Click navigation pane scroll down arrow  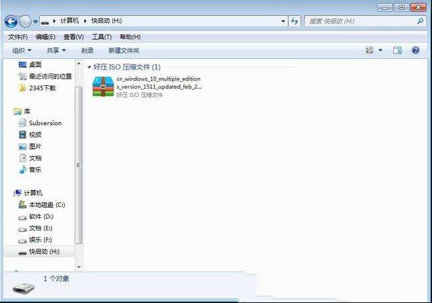point(79,267)
